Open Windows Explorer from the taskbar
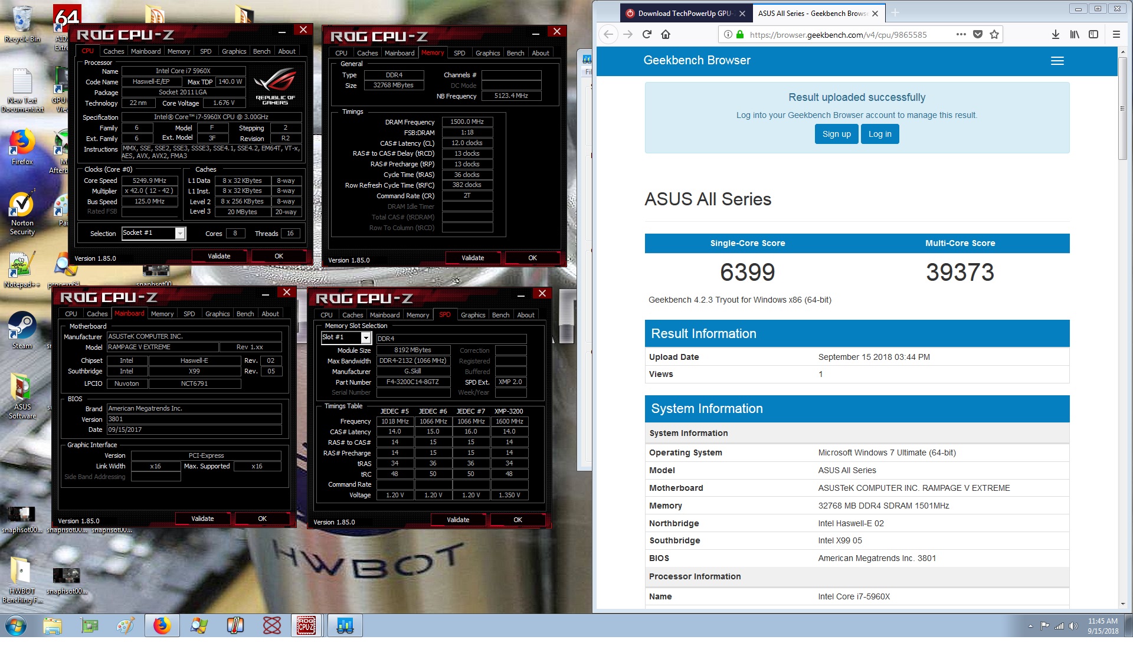 (x=53, y=625)
